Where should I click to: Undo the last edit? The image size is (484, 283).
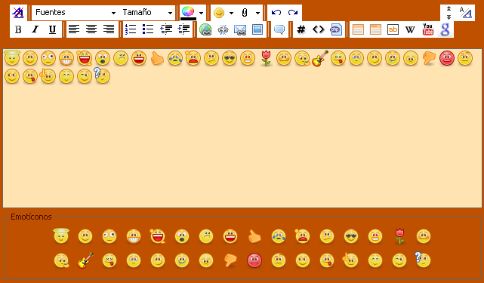click(x=276, y=13)
